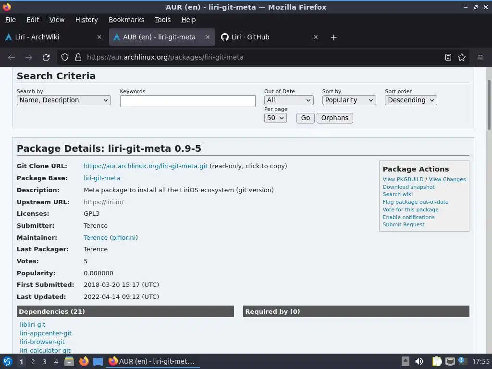The width and height of the screenshot is (492, 369).
Task: Click the Go search button
Action: (x=305, y=118)
